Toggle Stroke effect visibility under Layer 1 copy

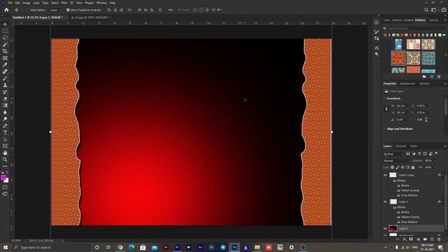tap(398, 185)
